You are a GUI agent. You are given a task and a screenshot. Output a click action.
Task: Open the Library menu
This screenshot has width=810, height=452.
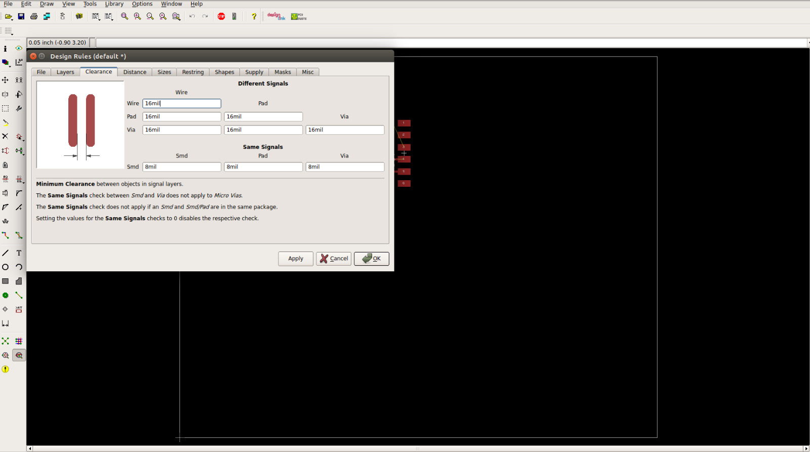click(x=114, y=4)
